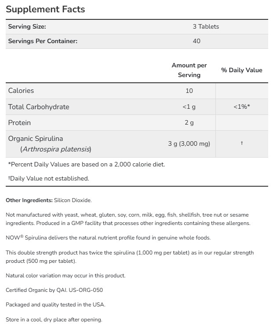Image resolution: width=273 pixels, height=328 pixels.
Task: Click the 2 g protein amount
Action: tap(189, 122)
